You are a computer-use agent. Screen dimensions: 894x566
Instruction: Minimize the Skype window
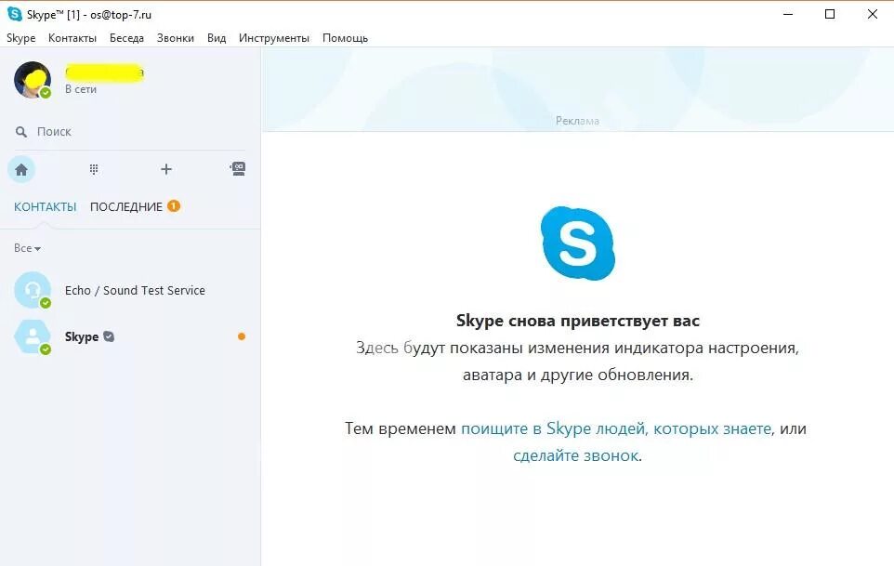click(x=788, y=14)
